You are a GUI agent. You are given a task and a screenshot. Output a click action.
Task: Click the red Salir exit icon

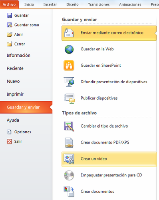click(9, 142)
